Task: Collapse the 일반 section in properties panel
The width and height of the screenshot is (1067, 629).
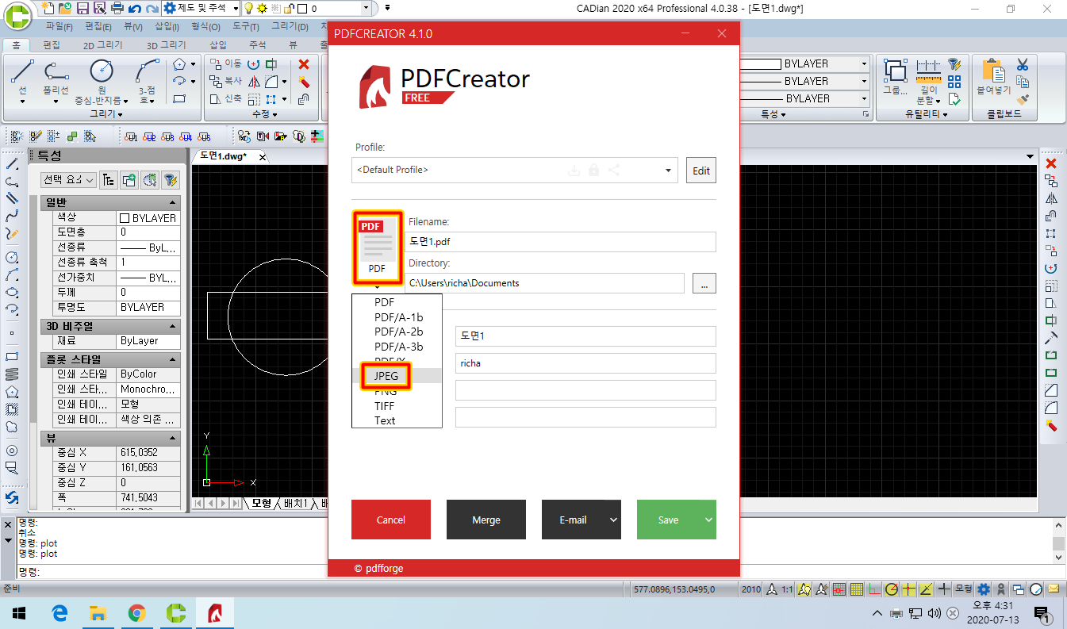Action: point(172,202)
